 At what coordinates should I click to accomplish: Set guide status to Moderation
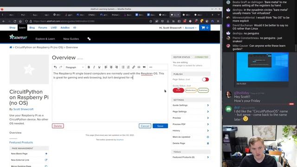point(191,90)
